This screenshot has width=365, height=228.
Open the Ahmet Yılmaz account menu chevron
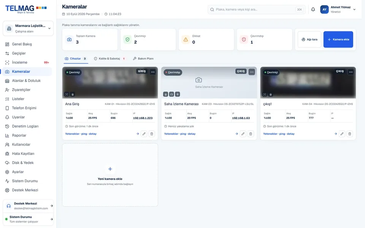pos(354,9)
